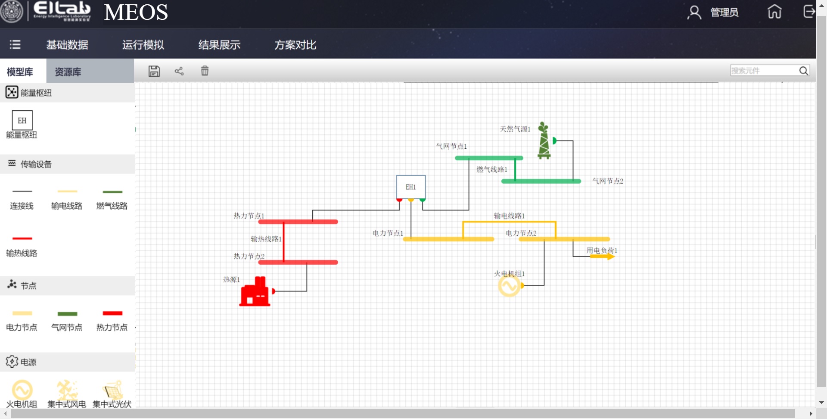Open the 运行模拟 menu

tap(143, 45)
